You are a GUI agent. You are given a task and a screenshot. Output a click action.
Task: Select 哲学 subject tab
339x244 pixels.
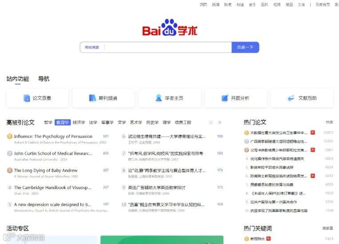pyautogui.click(x=48, y=122)
